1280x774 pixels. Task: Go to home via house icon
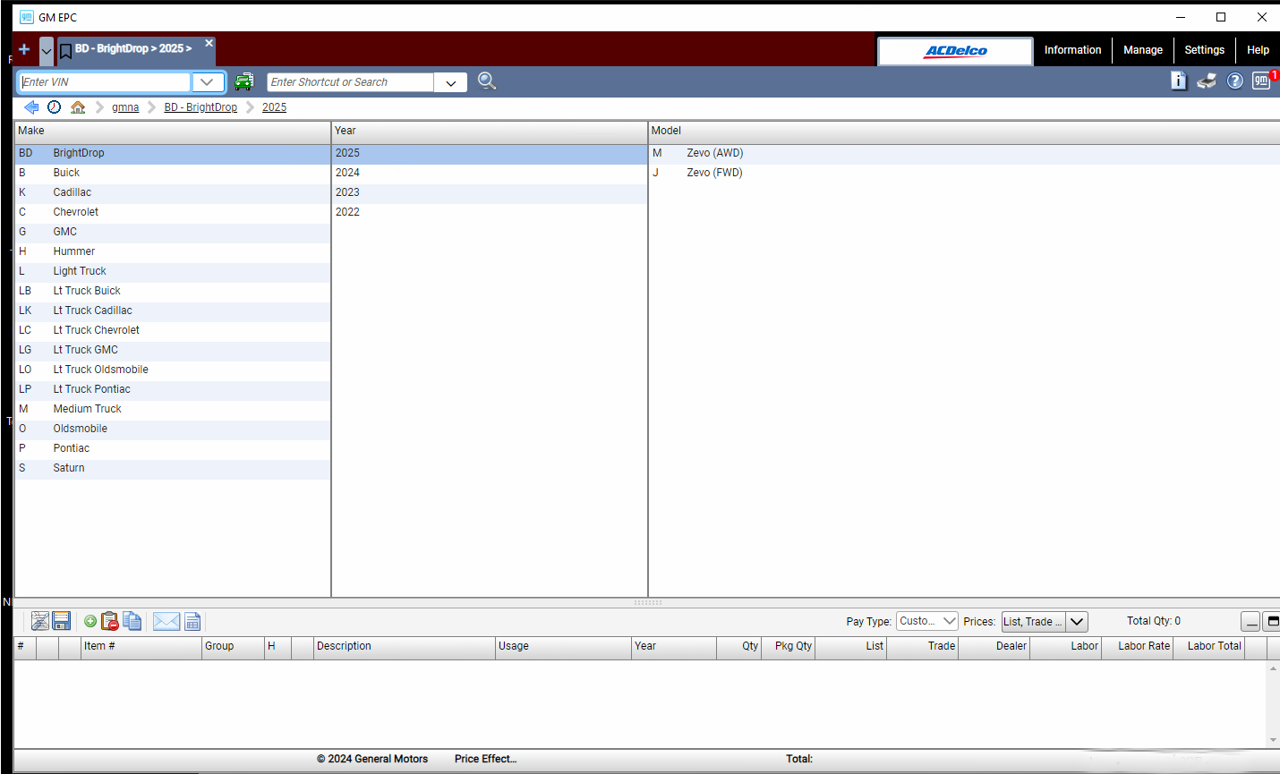coord(78,107)
